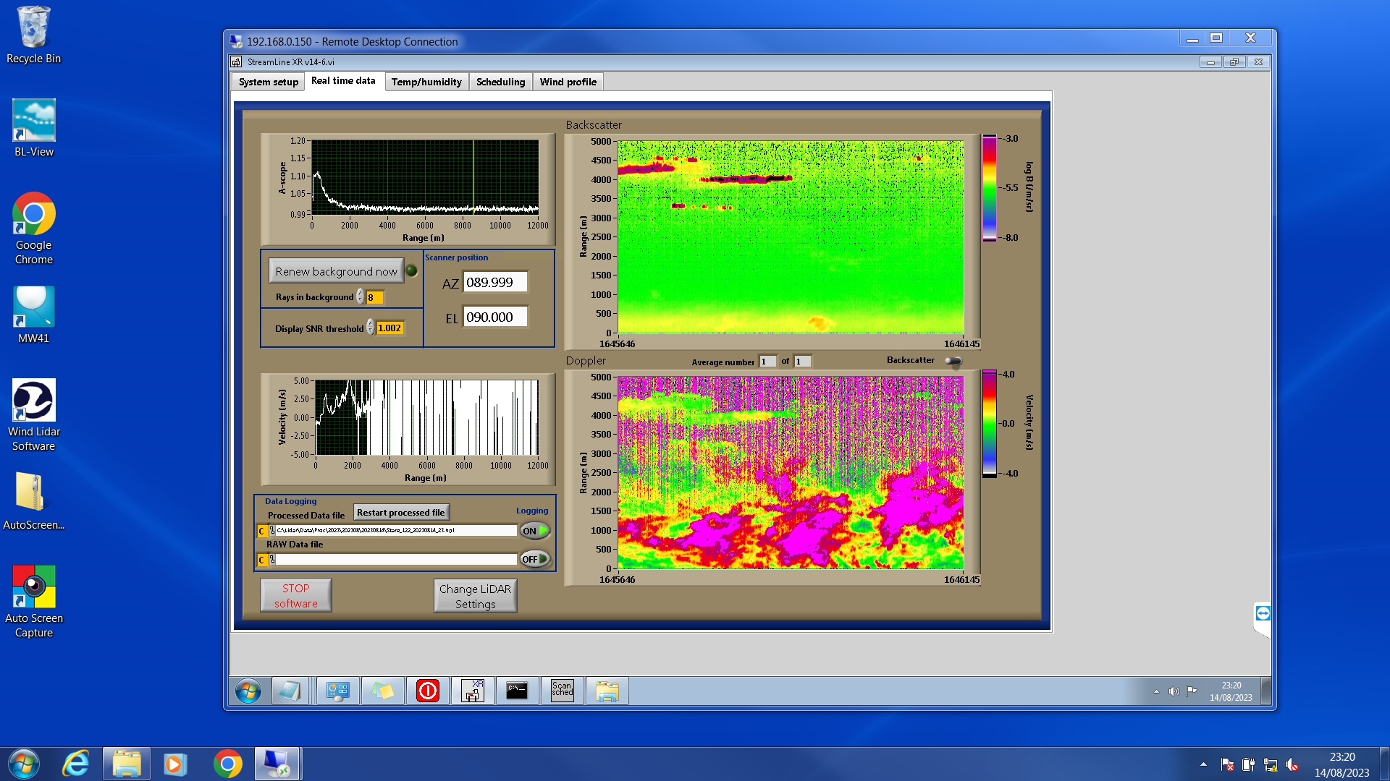Open the Scan sched taskbar icon
This screenshot has width=1390, height=781.
click(x=562, y=691)
